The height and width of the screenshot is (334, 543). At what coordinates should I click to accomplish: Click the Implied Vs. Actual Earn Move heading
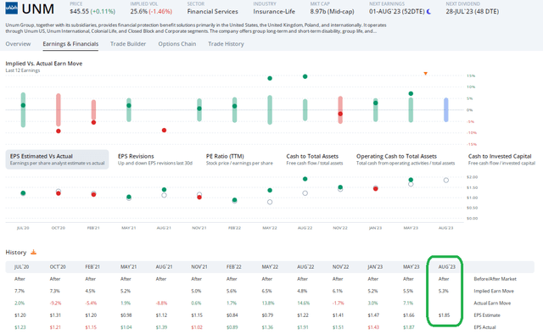click(44, 64)
